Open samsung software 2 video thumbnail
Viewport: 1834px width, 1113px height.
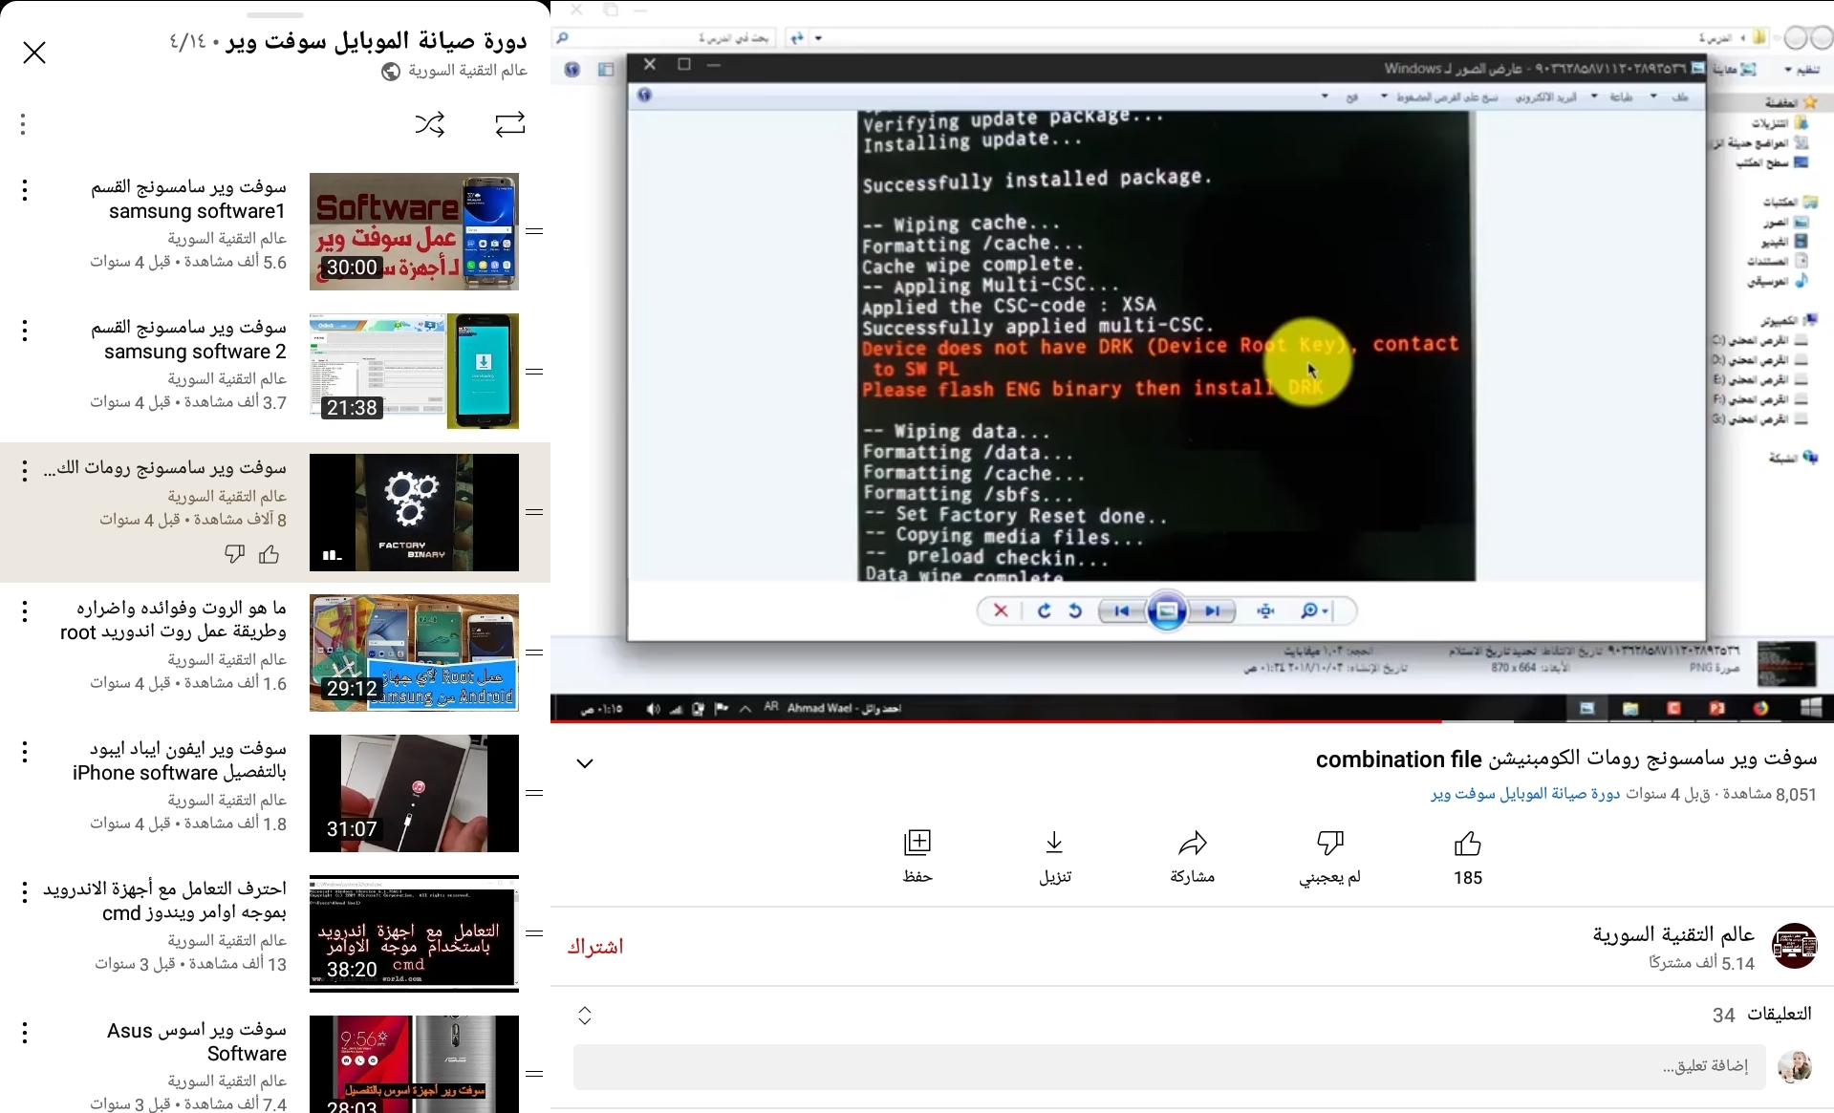click(x=414, y=372)
